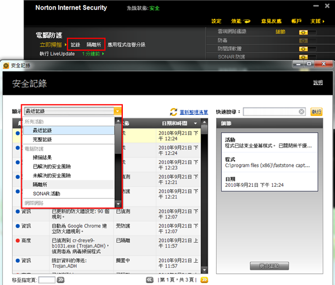Click the program path C:\program files (x86)

click(267, 166)
